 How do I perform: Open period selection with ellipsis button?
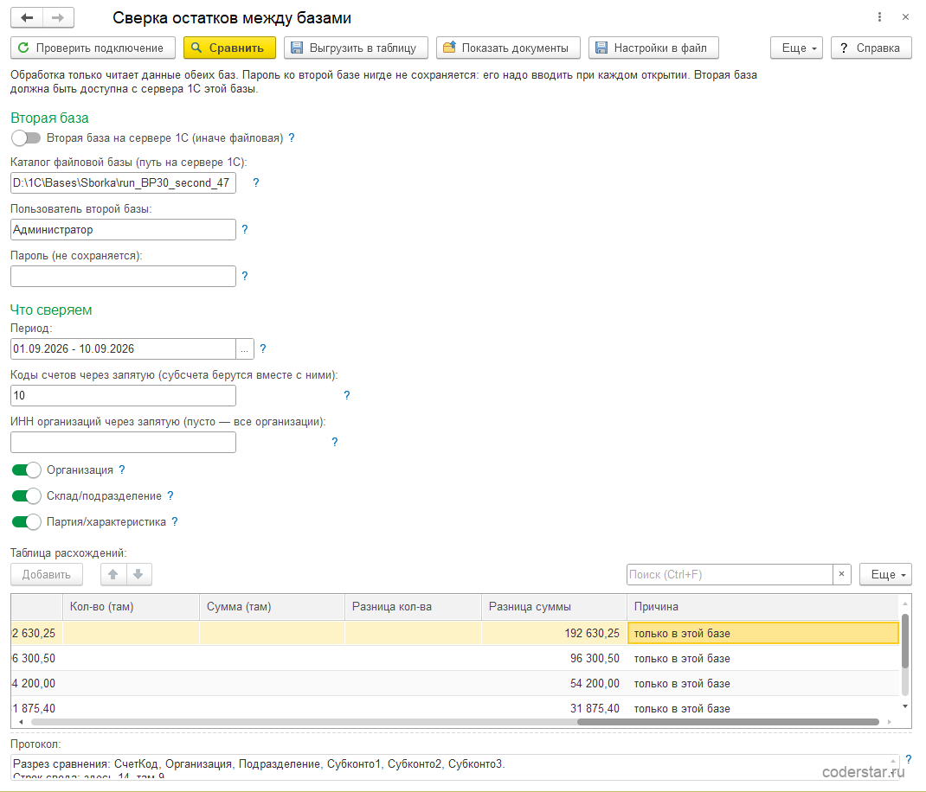click(x=245, y=348)
